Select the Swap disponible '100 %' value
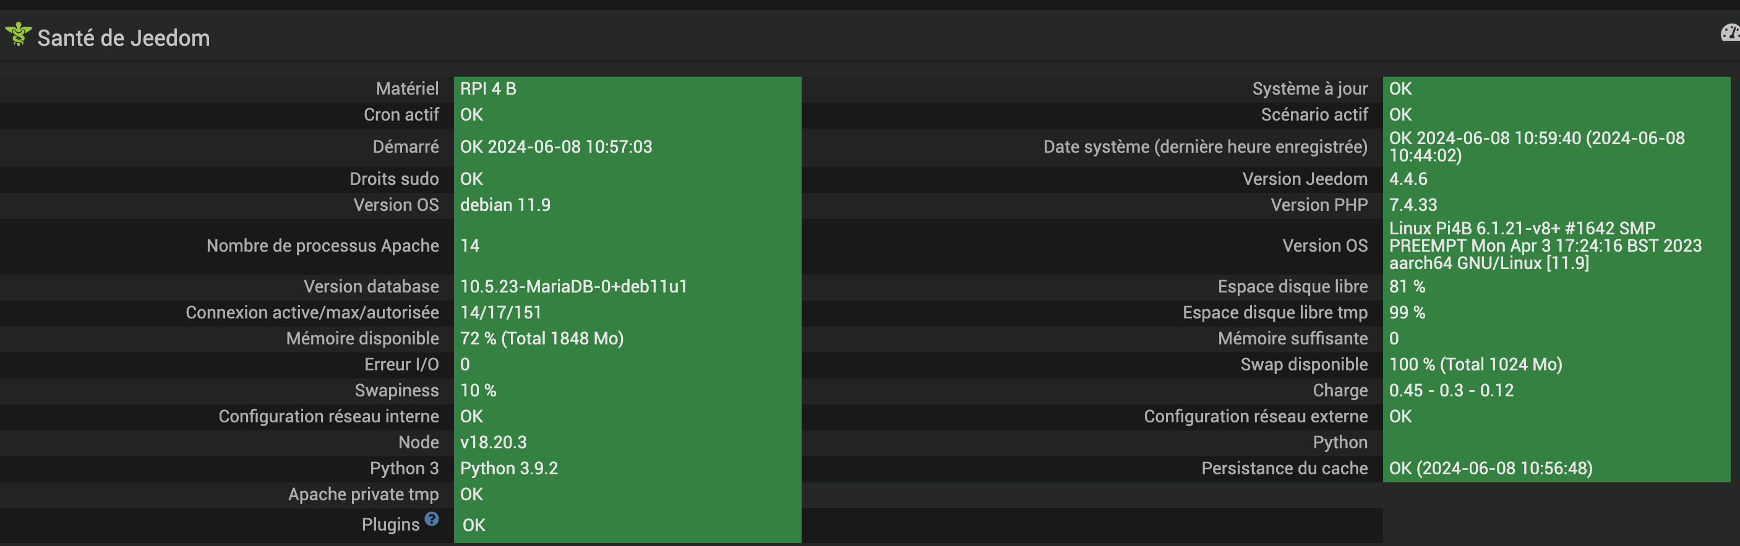Image resolution: width=1740 pixels, height=546 pixels. tap(1475, 364)
